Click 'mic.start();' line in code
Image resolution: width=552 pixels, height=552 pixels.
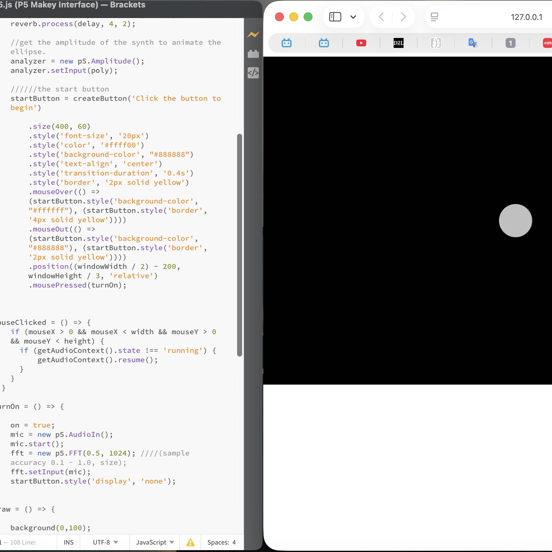pos(37,444)
